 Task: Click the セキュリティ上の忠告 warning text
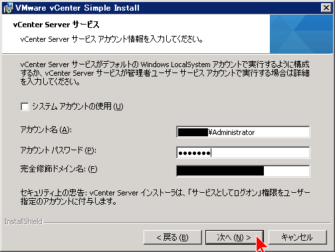point(165,197)
